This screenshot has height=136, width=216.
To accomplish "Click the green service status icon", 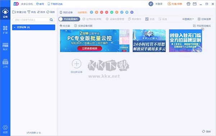I will [x=112, y=12].
